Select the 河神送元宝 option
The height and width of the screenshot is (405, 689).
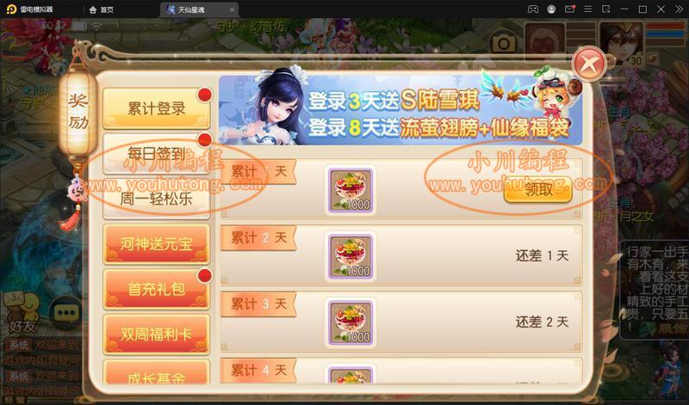click(157, 244)
